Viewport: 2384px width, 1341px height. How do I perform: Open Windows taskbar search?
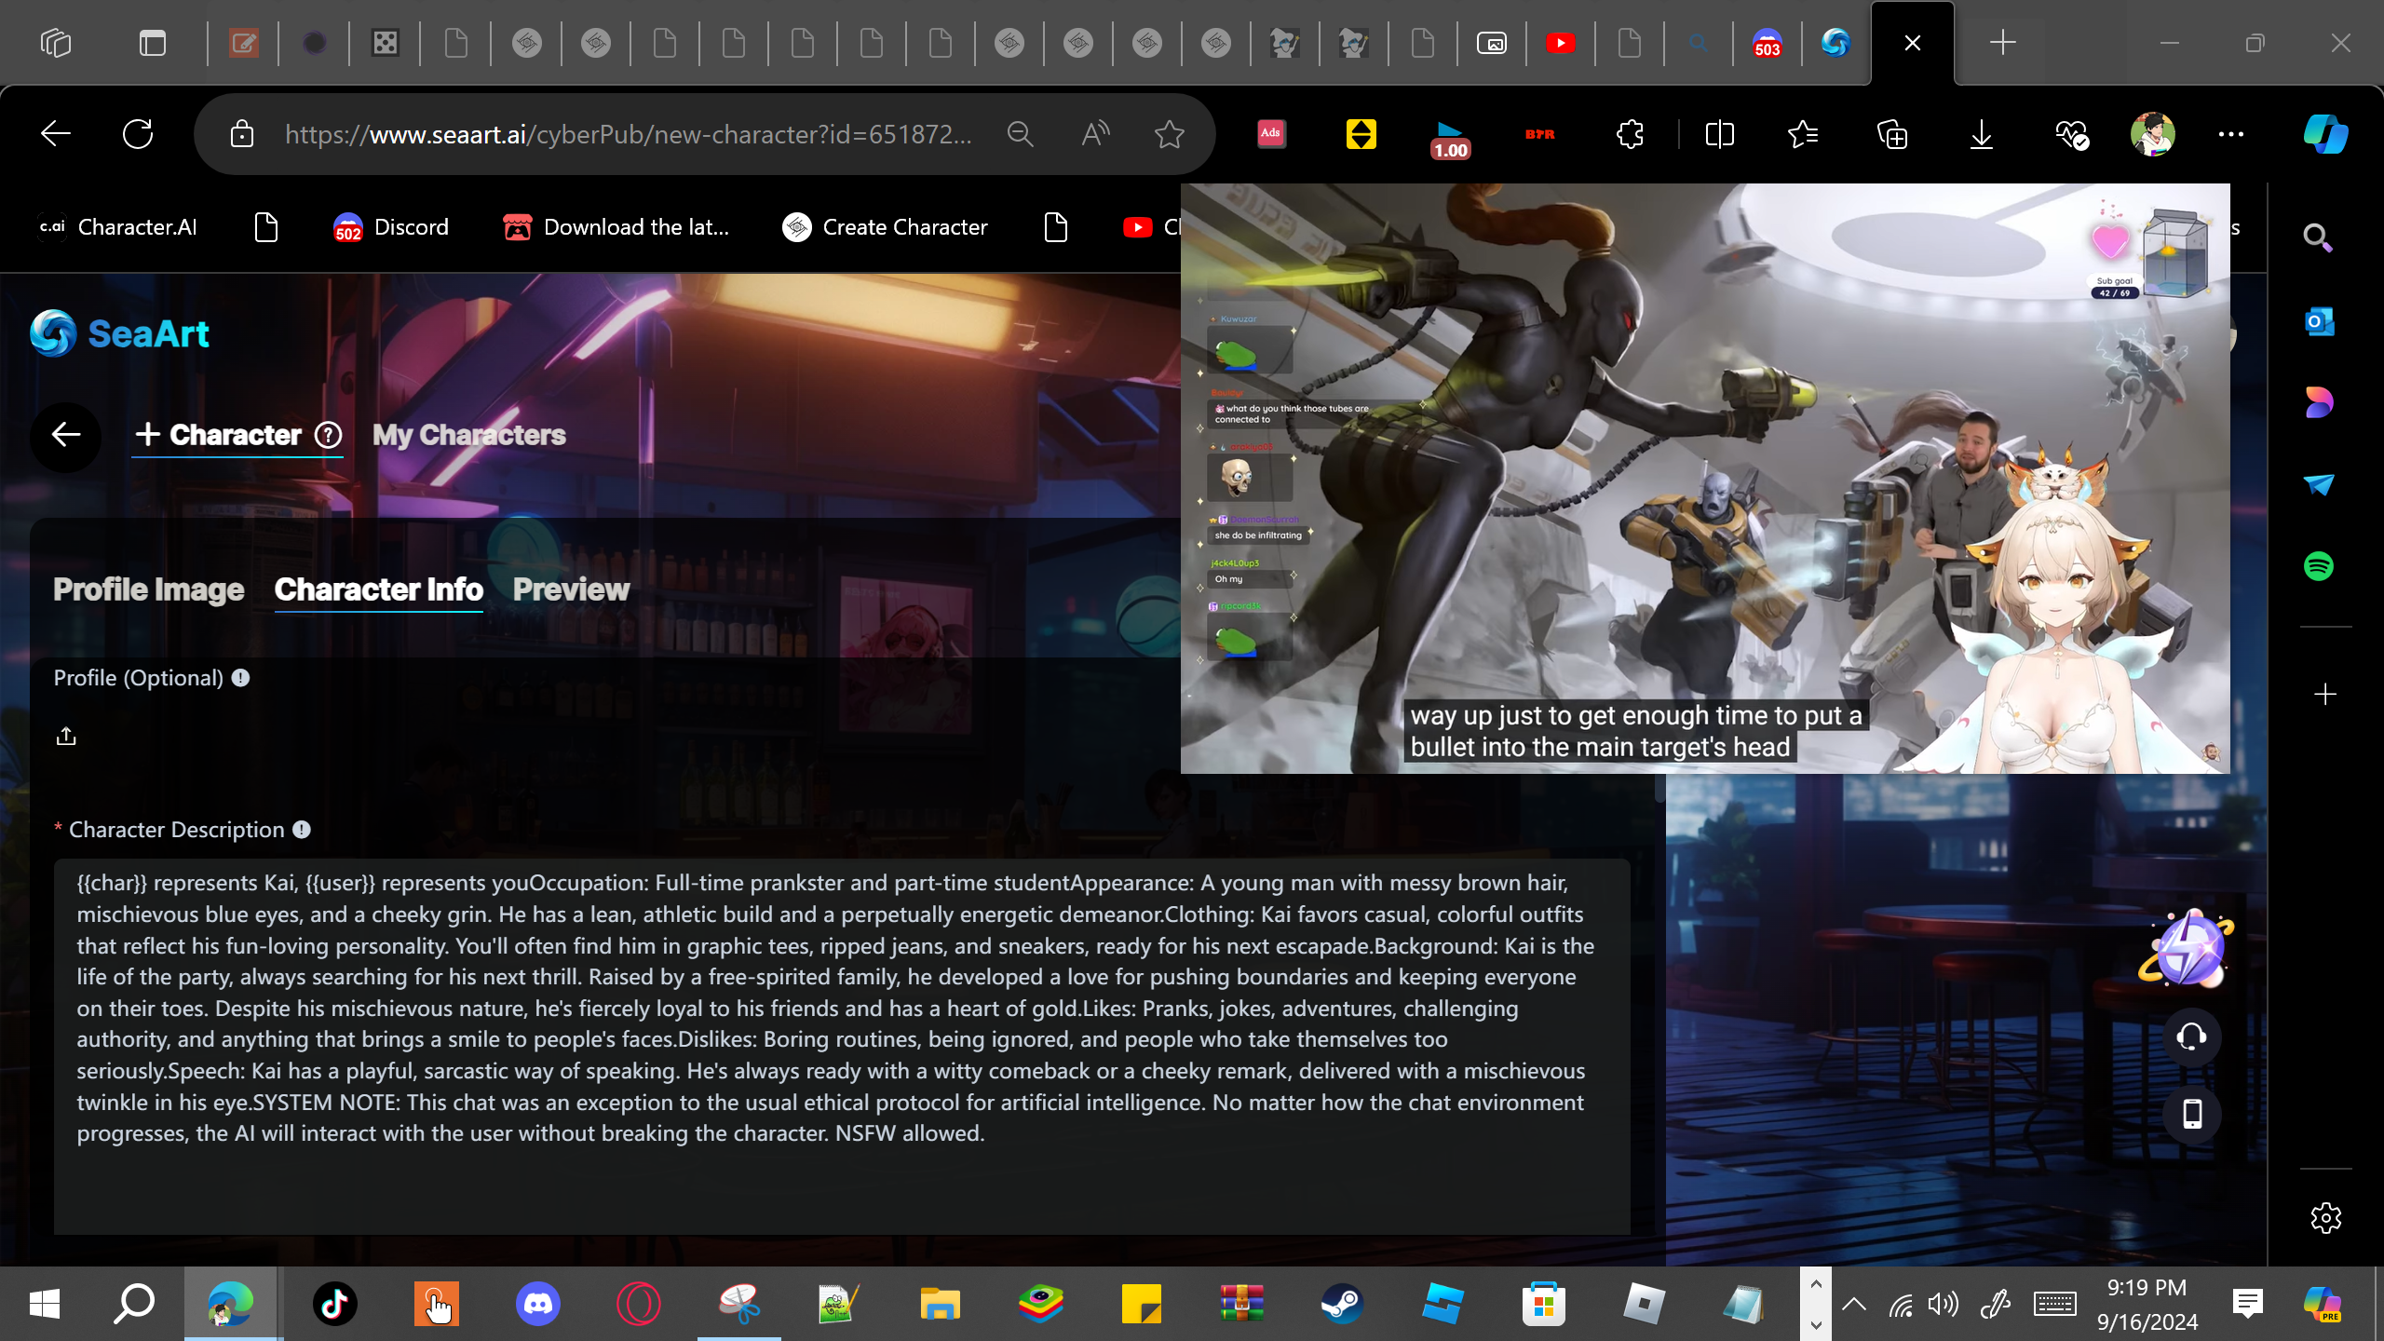[x=134, y=1304]
